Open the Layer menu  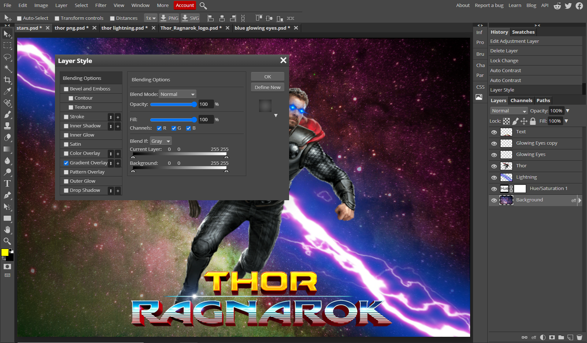point(61,5)
